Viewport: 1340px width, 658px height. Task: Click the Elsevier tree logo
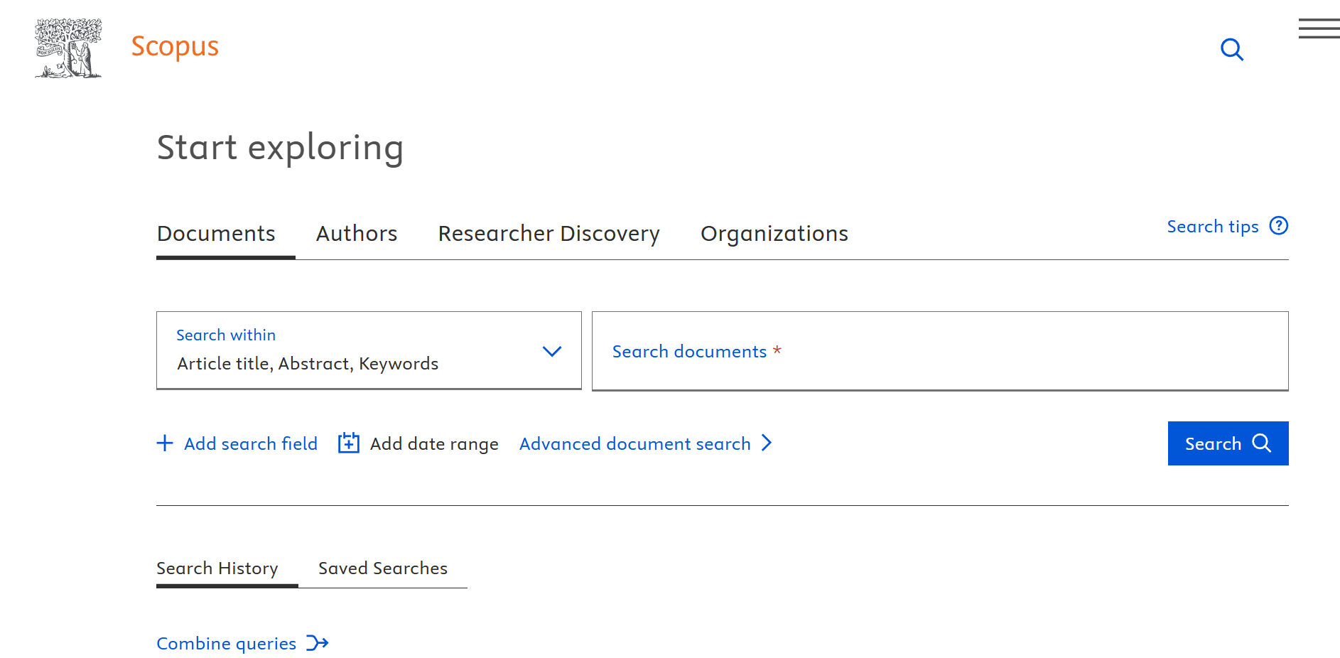coord(68,48)
